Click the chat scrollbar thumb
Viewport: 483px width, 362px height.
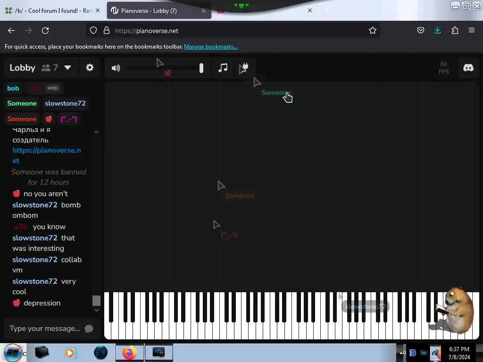tap(96, 300)
